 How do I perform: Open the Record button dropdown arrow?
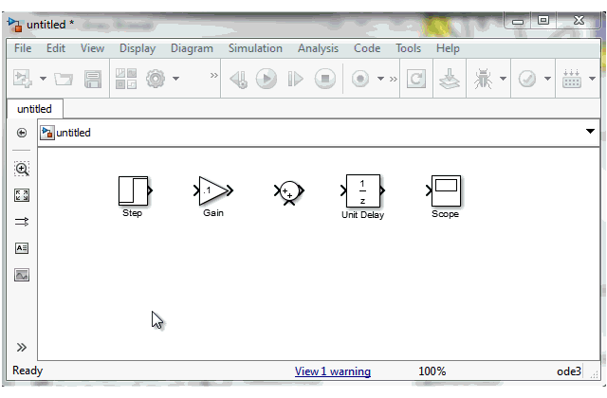click(x=380, y=80)
